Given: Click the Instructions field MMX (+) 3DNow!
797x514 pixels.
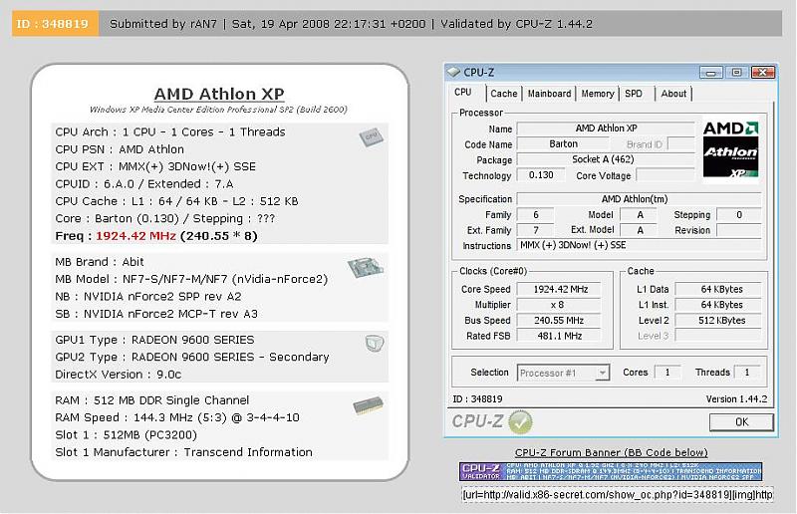Looking at the screenshot, I should click(x=639, y=245).
